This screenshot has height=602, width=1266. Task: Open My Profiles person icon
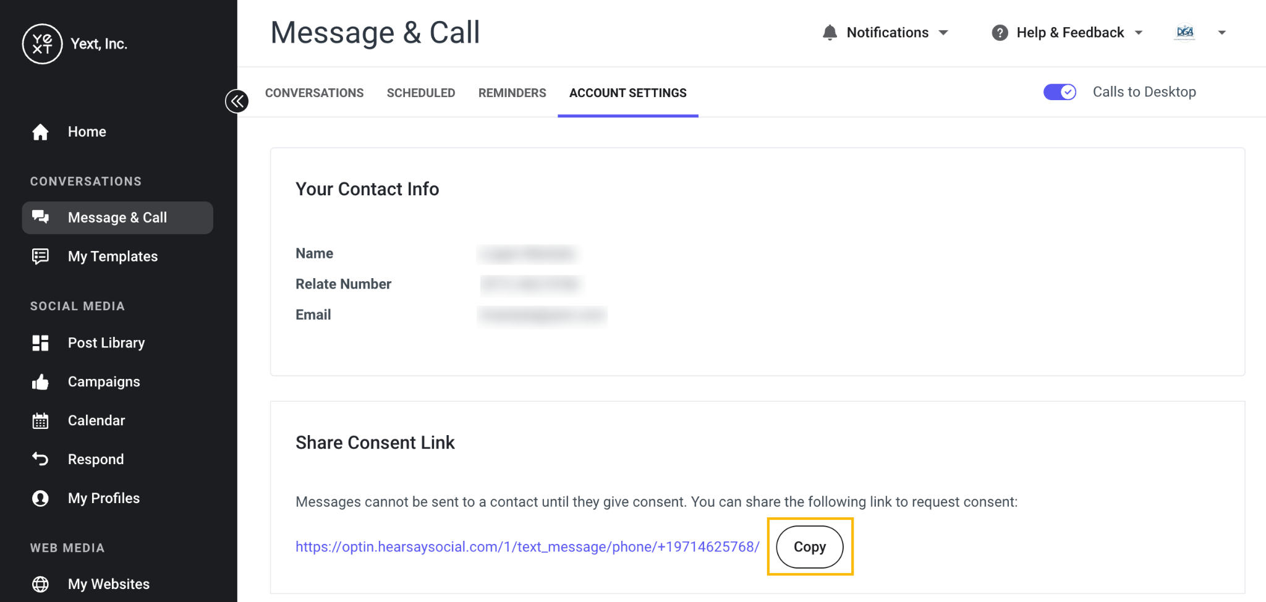pyautogui.click(x=40, y=498)
